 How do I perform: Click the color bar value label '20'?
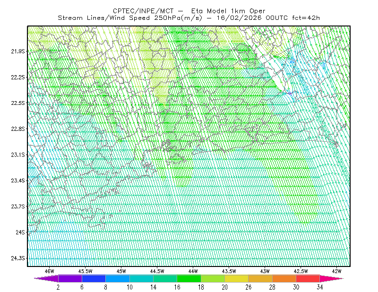225,287
